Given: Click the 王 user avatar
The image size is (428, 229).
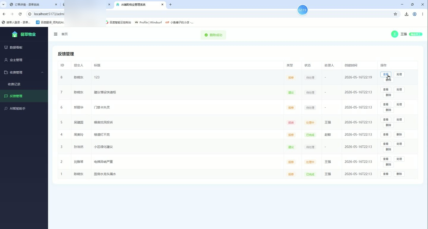Looking at the screenshot, I should coord(394,34).
